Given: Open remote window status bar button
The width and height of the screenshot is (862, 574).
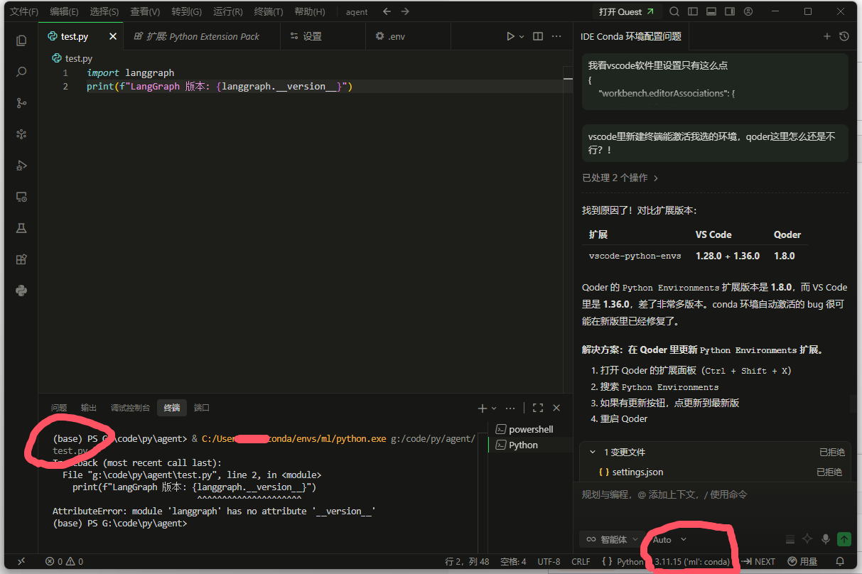Looking at the screenshot, I should [x=21, y=561].
